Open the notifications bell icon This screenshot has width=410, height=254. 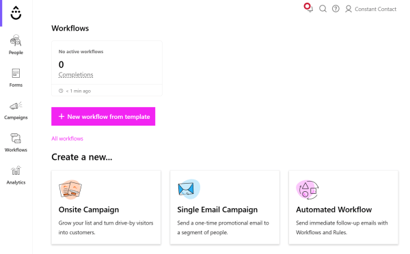point(309,8)
